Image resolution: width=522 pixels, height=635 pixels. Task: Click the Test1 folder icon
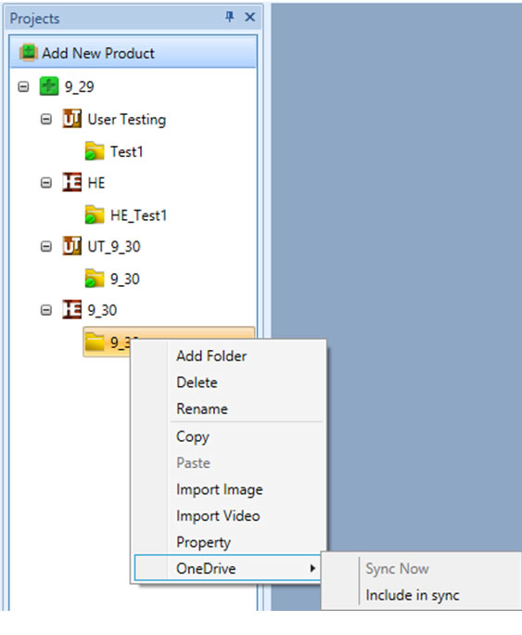[x=95, y=151]
